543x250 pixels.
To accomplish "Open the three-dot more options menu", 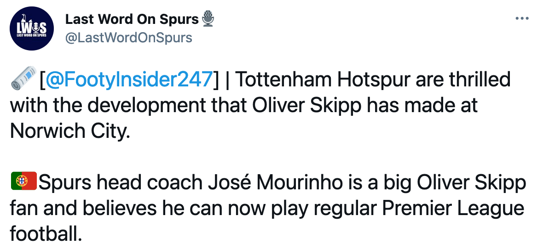I will (522, 19).
